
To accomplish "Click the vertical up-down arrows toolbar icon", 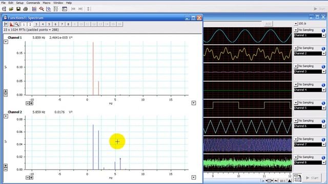I will [88, 9].
